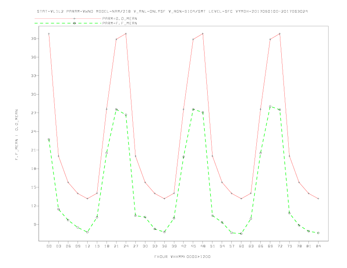This screenshot has width=347, height=268.
Task: Click the y-axis tick label 12
Action: pos(34,206)
